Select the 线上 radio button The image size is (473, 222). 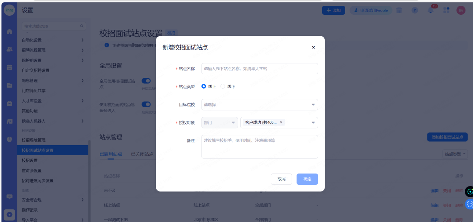click(204, 86)
